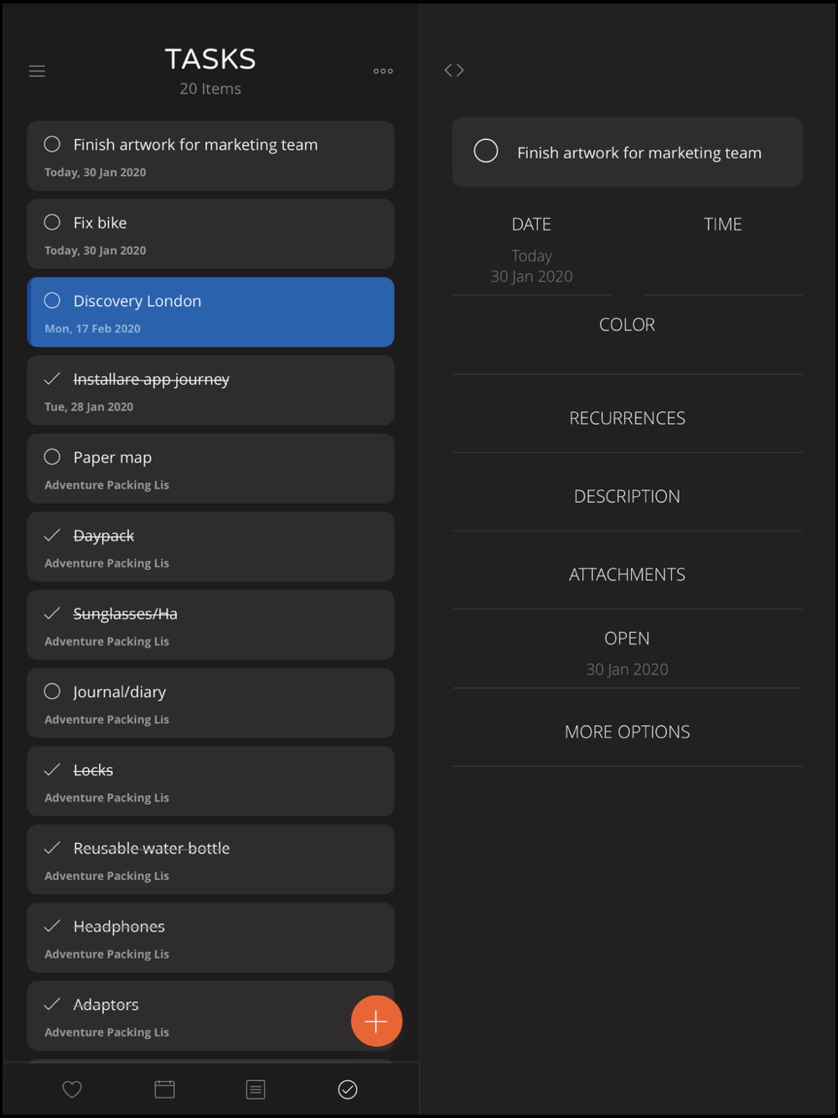Open the favorites heart tab

(72, 1089)
